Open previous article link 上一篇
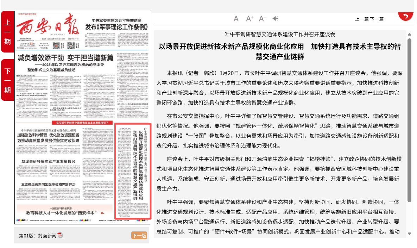 [362, 19]
